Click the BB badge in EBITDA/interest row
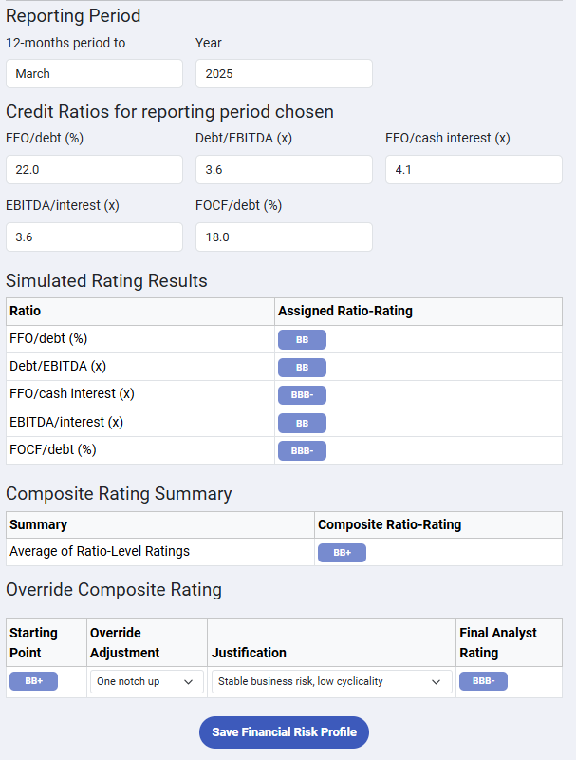576x760 pixels. 302,423
